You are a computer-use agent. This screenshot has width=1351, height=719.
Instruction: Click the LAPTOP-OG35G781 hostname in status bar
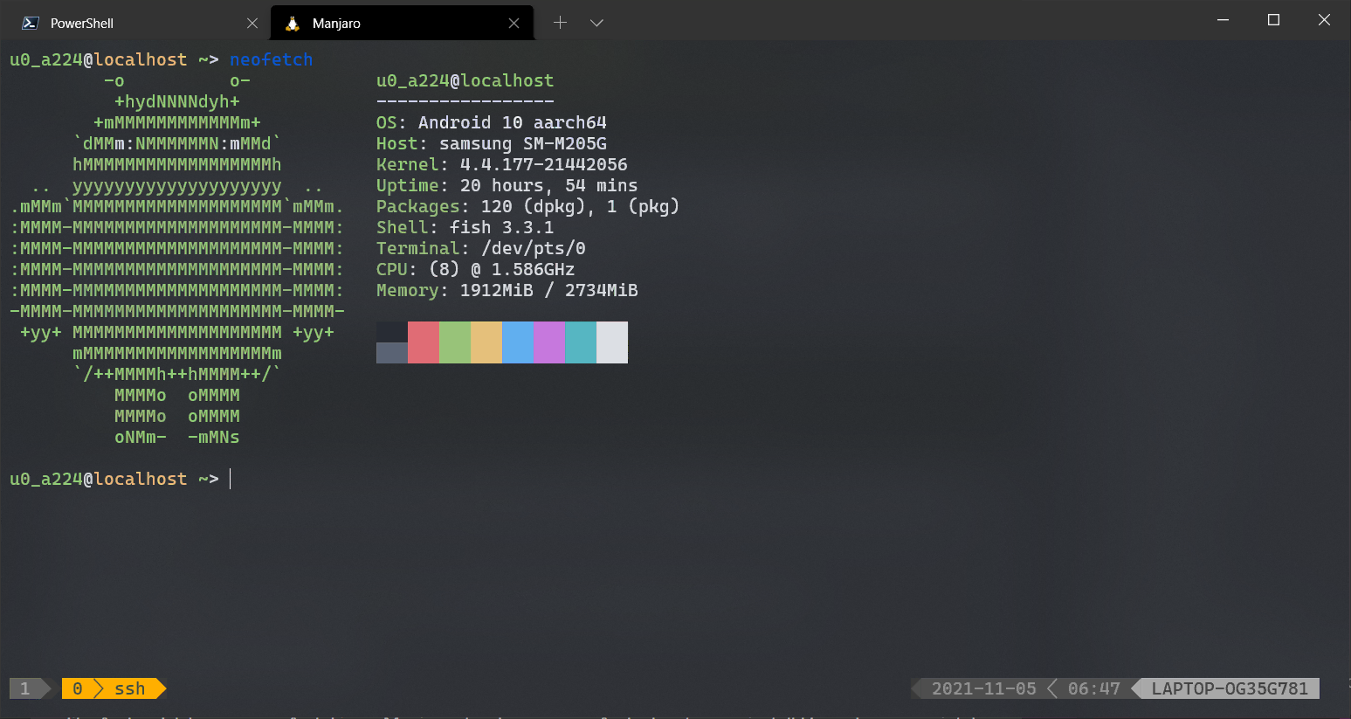tap(1229, 688)
